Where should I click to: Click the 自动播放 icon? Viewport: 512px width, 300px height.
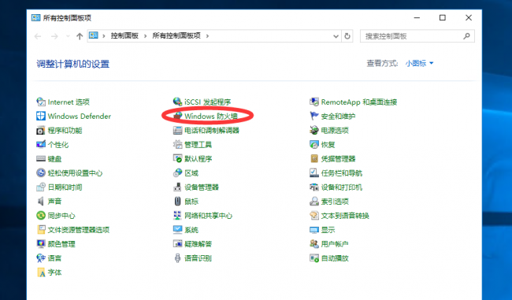pos(314,258)
